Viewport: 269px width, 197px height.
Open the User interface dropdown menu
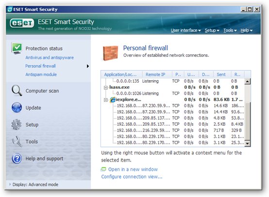(x=185, y=31)
